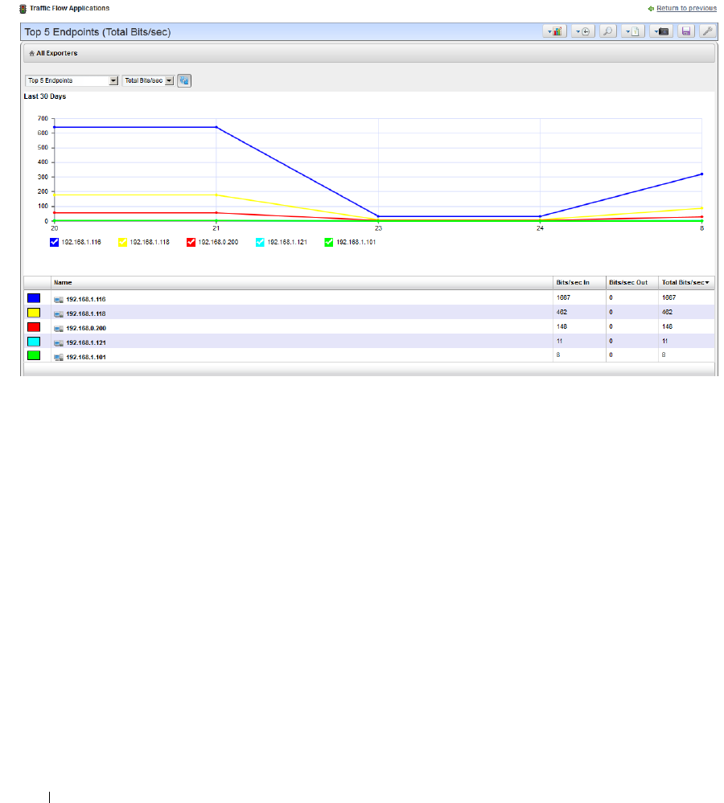Uncheck the 192.168.1.101 legend checkbox

329,242
